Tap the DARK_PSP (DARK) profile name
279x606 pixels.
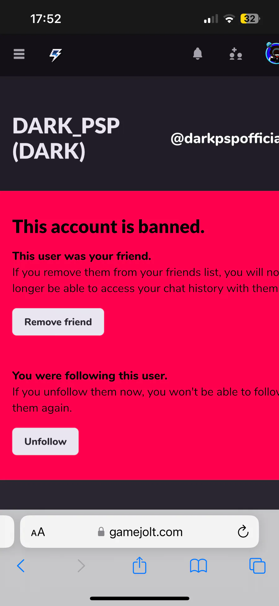coord(66,139)
